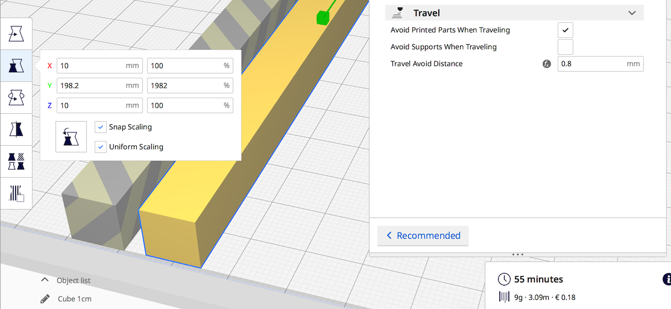Image resolution: width=671 pixels, height=309 pixels.
Task: Click the pencil icon next to Cube 1cm
Action: [x=45, y=299]
